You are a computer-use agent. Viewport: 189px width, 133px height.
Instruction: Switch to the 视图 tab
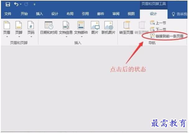point(131,14)
